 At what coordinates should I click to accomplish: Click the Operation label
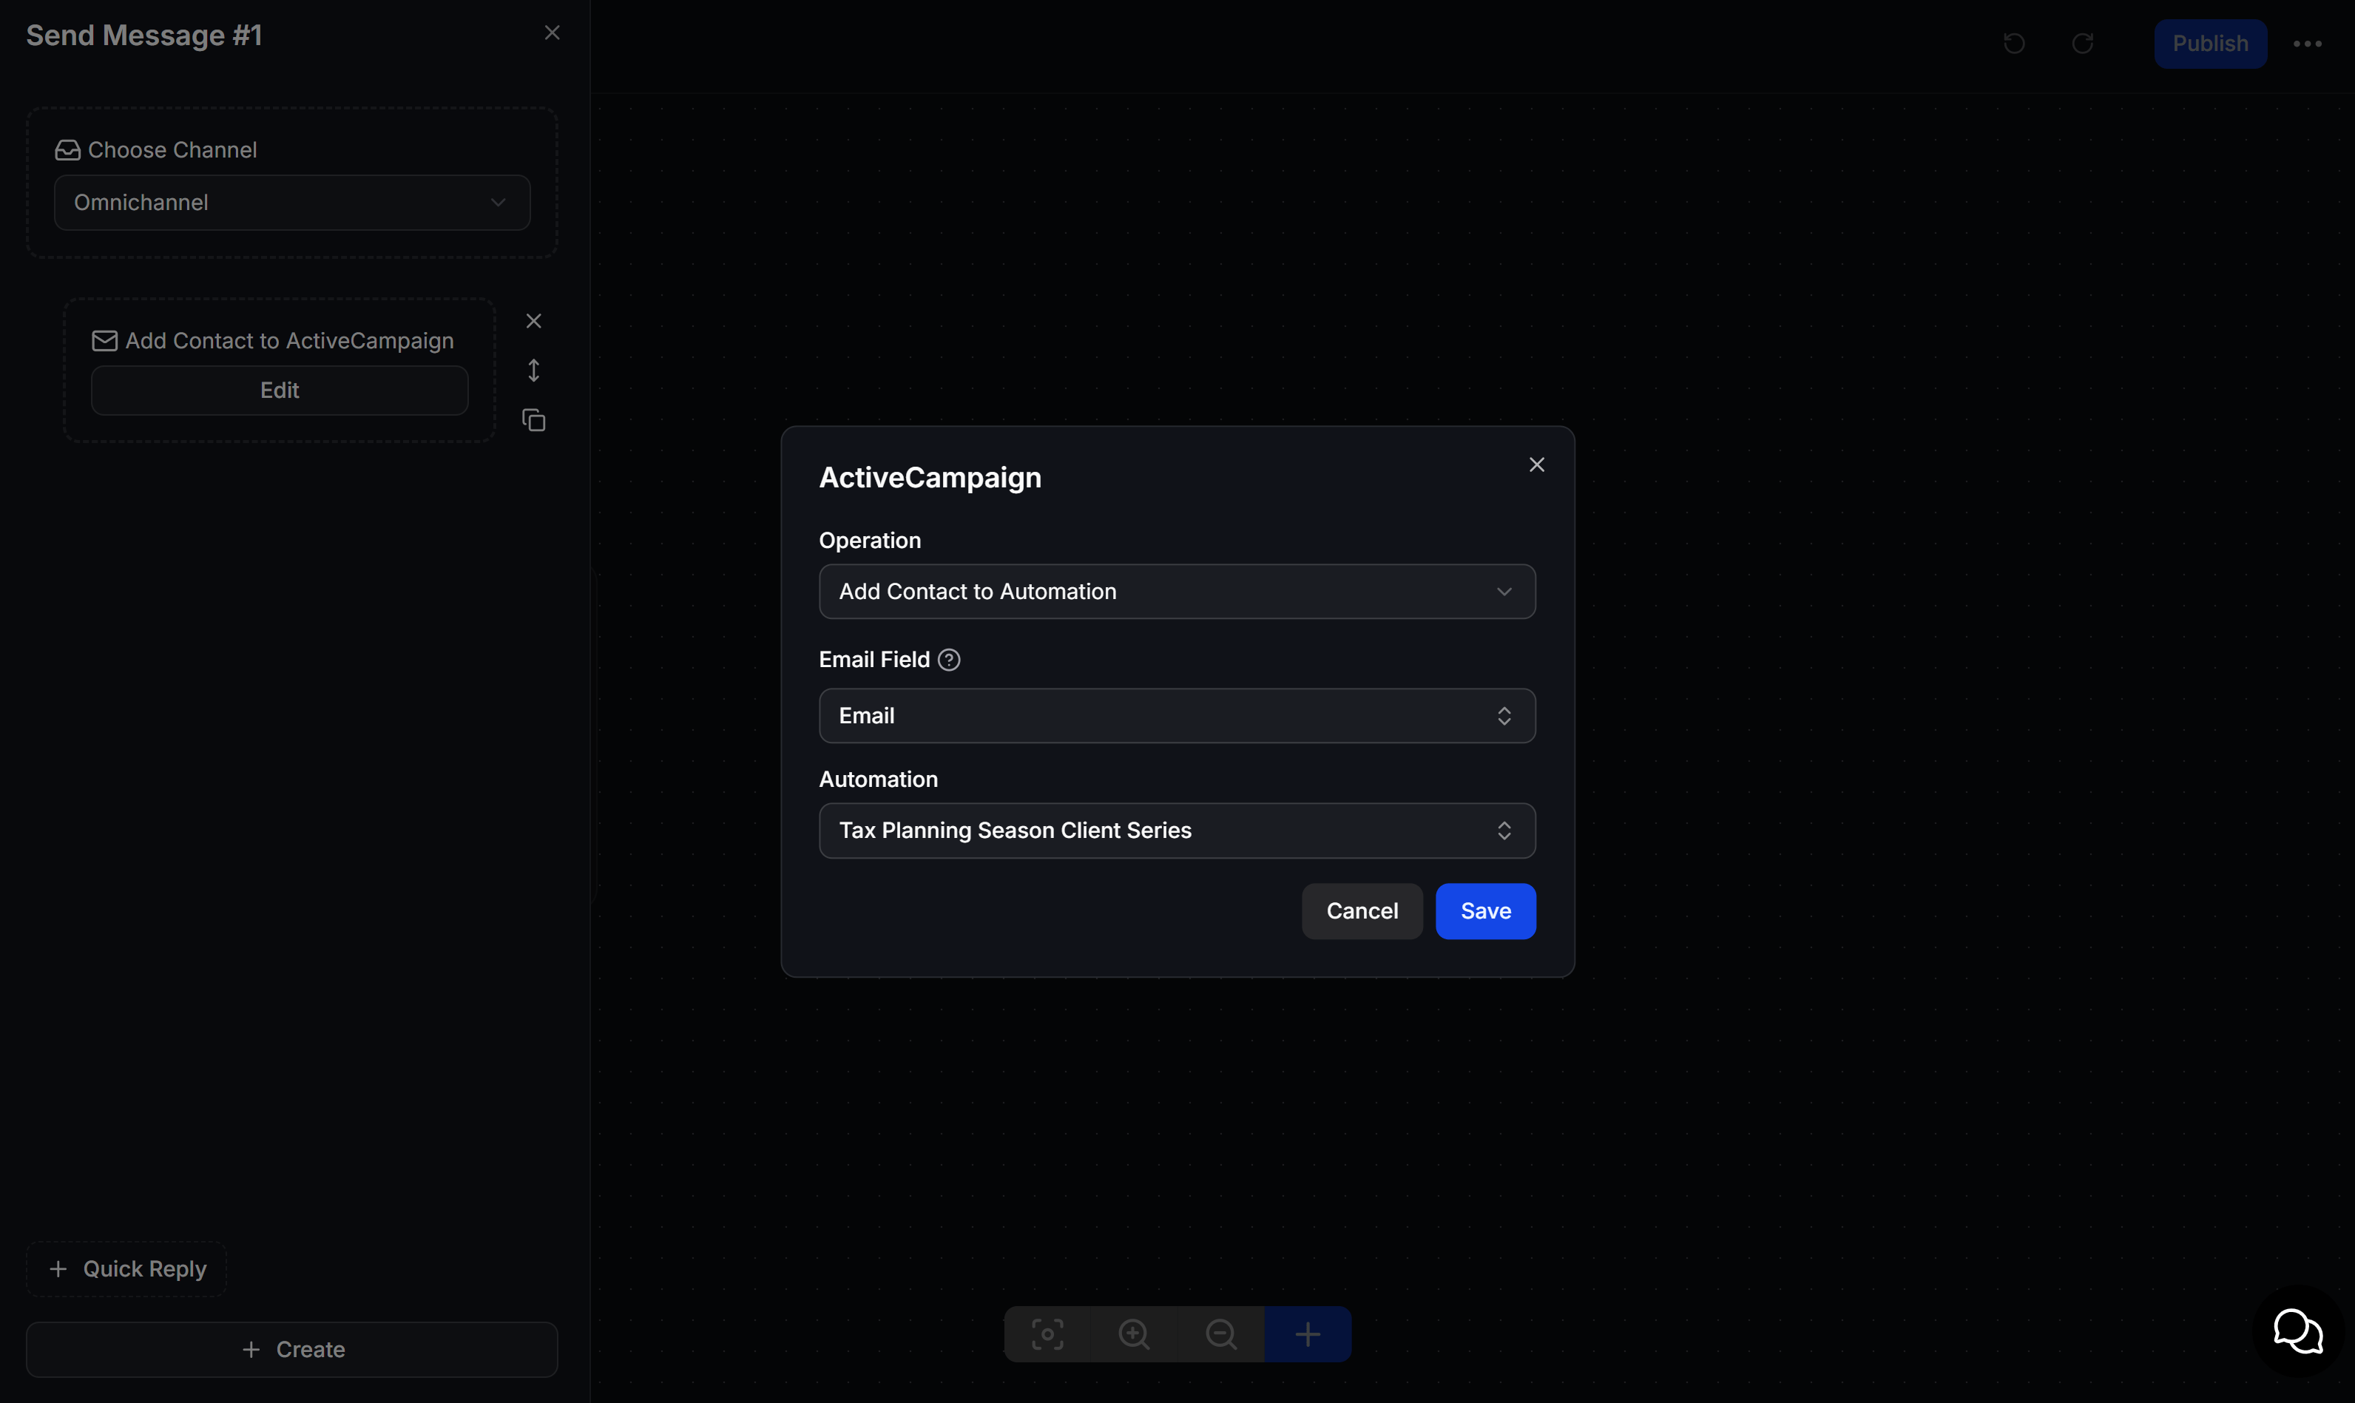pos(870,540)
